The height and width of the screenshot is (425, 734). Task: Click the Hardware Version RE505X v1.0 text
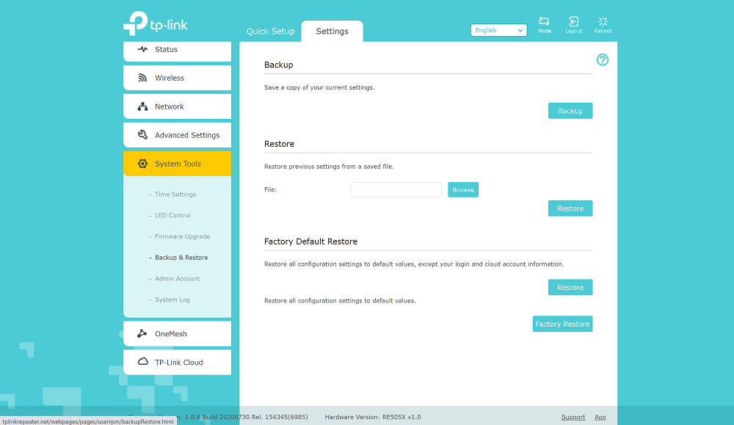point(373,417)
